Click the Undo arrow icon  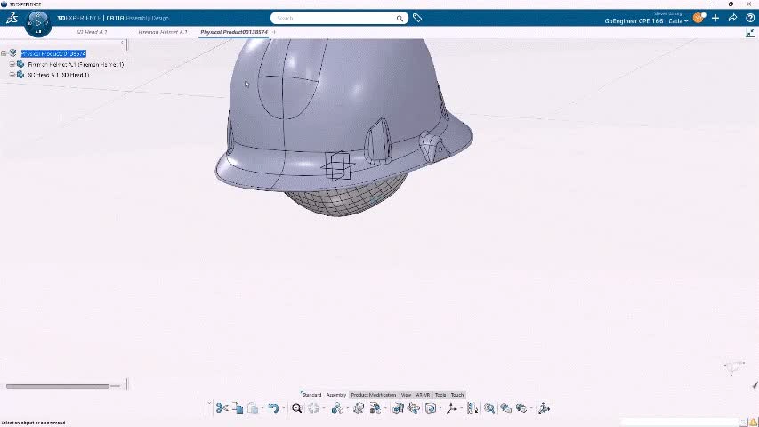point(273,408)
